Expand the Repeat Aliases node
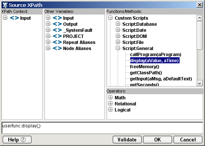Image resolution: width=205 pixels, height=146 pixels. click(x=48, y=42)
